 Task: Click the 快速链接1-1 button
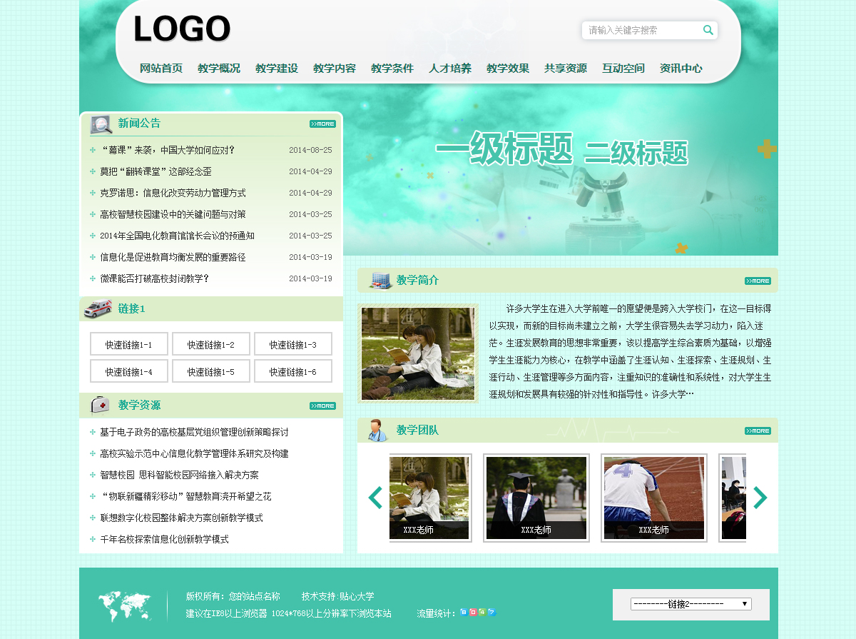click(129, 344)
